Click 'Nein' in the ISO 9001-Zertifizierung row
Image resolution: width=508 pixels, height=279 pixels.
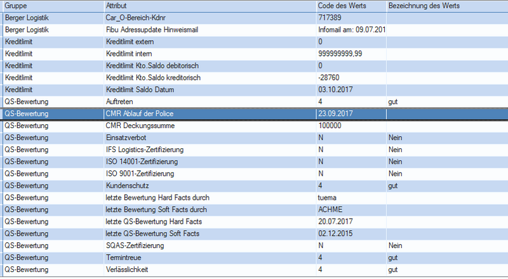[395, 174]
